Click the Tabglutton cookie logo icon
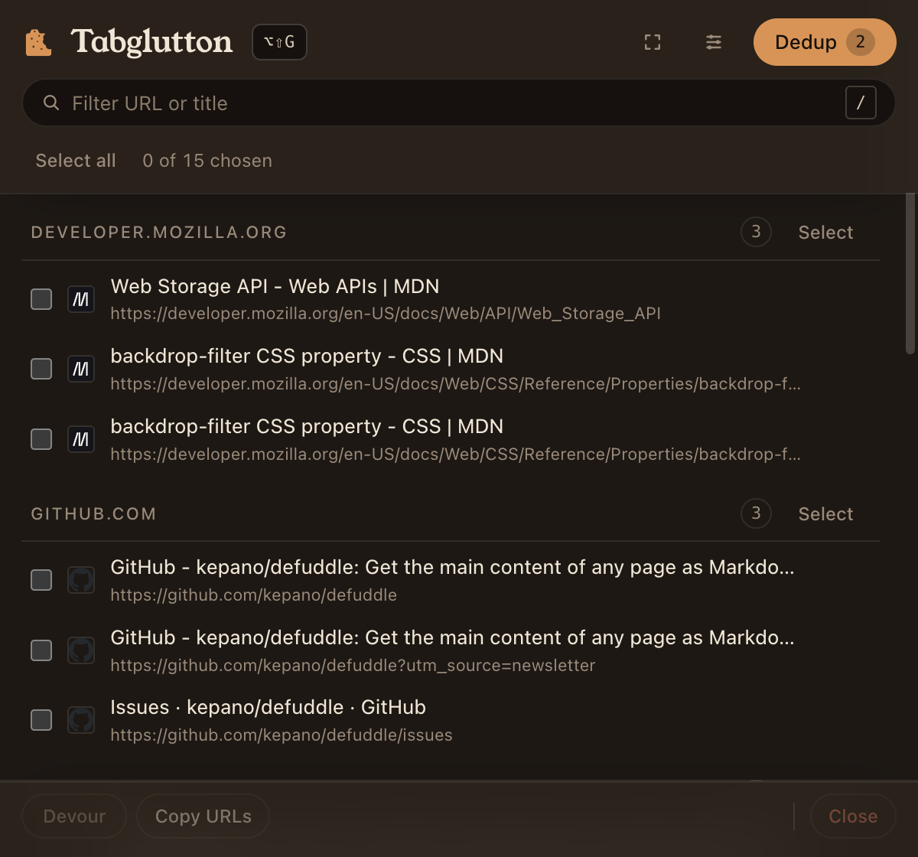918x857 pixels. pyautogui.click(x=38, y=42)
